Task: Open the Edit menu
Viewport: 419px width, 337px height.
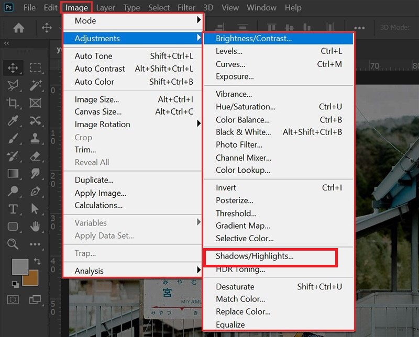Action: tap(50, 7)
